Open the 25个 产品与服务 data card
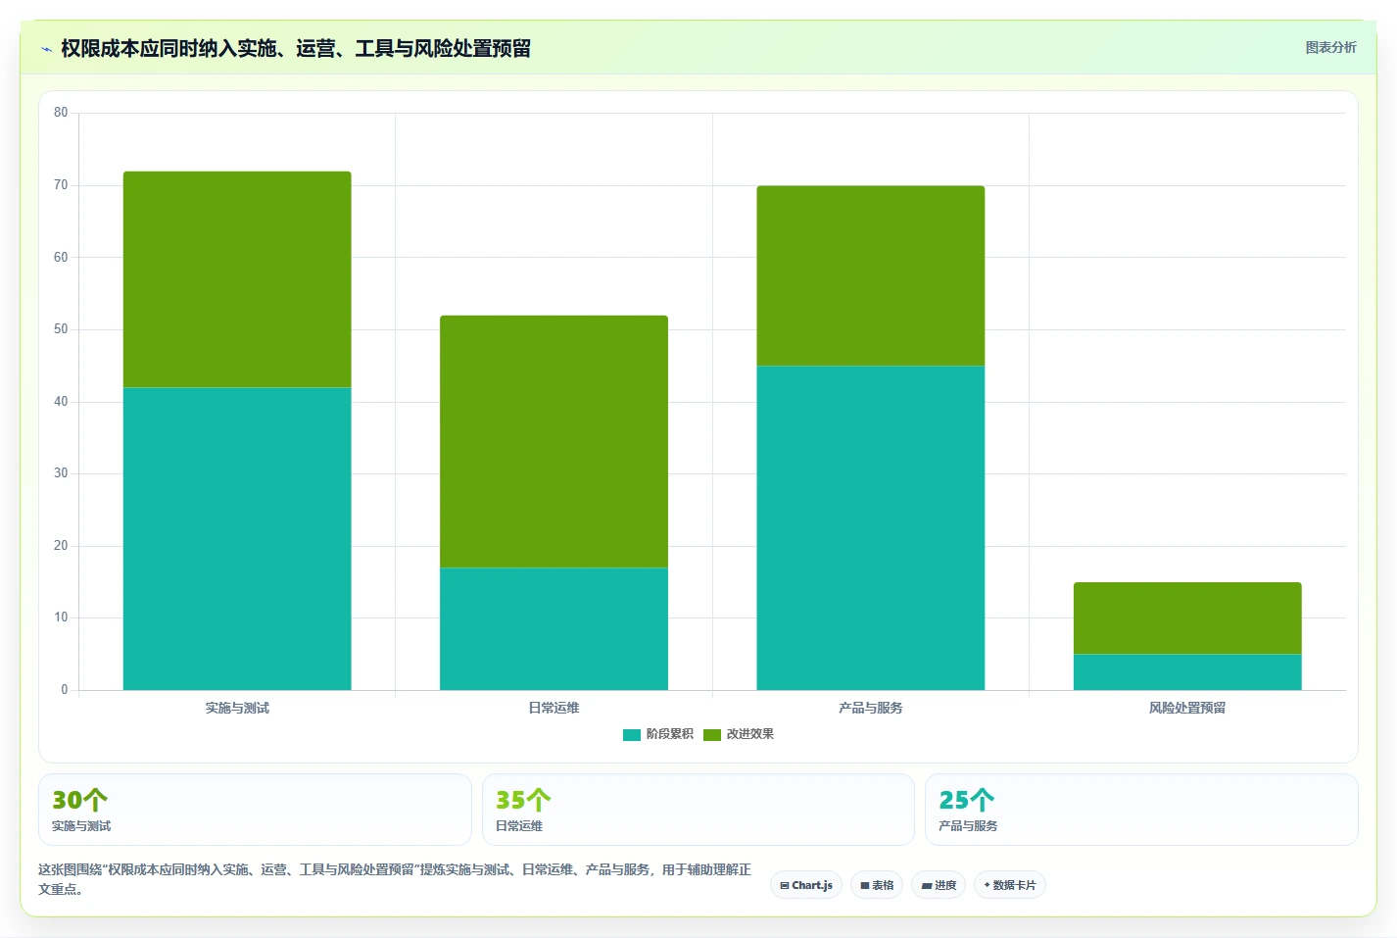Viewport: 1397px width, 938px height. pyautogui.click(x=1141, y=810)
